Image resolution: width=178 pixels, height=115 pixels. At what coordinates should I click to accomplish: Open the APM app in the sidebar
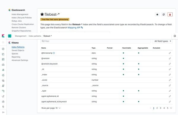pos(3,91)
